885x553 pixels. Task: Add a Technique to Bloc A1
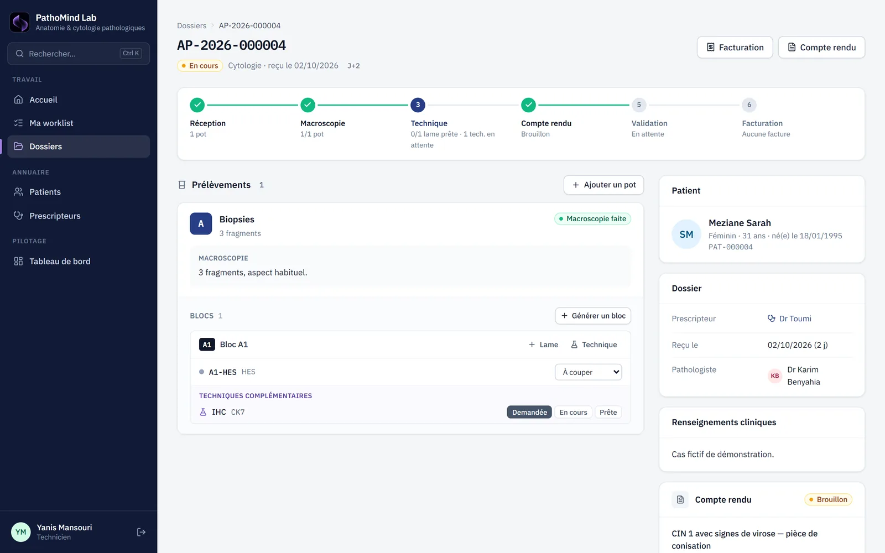[x=594, y=345]
